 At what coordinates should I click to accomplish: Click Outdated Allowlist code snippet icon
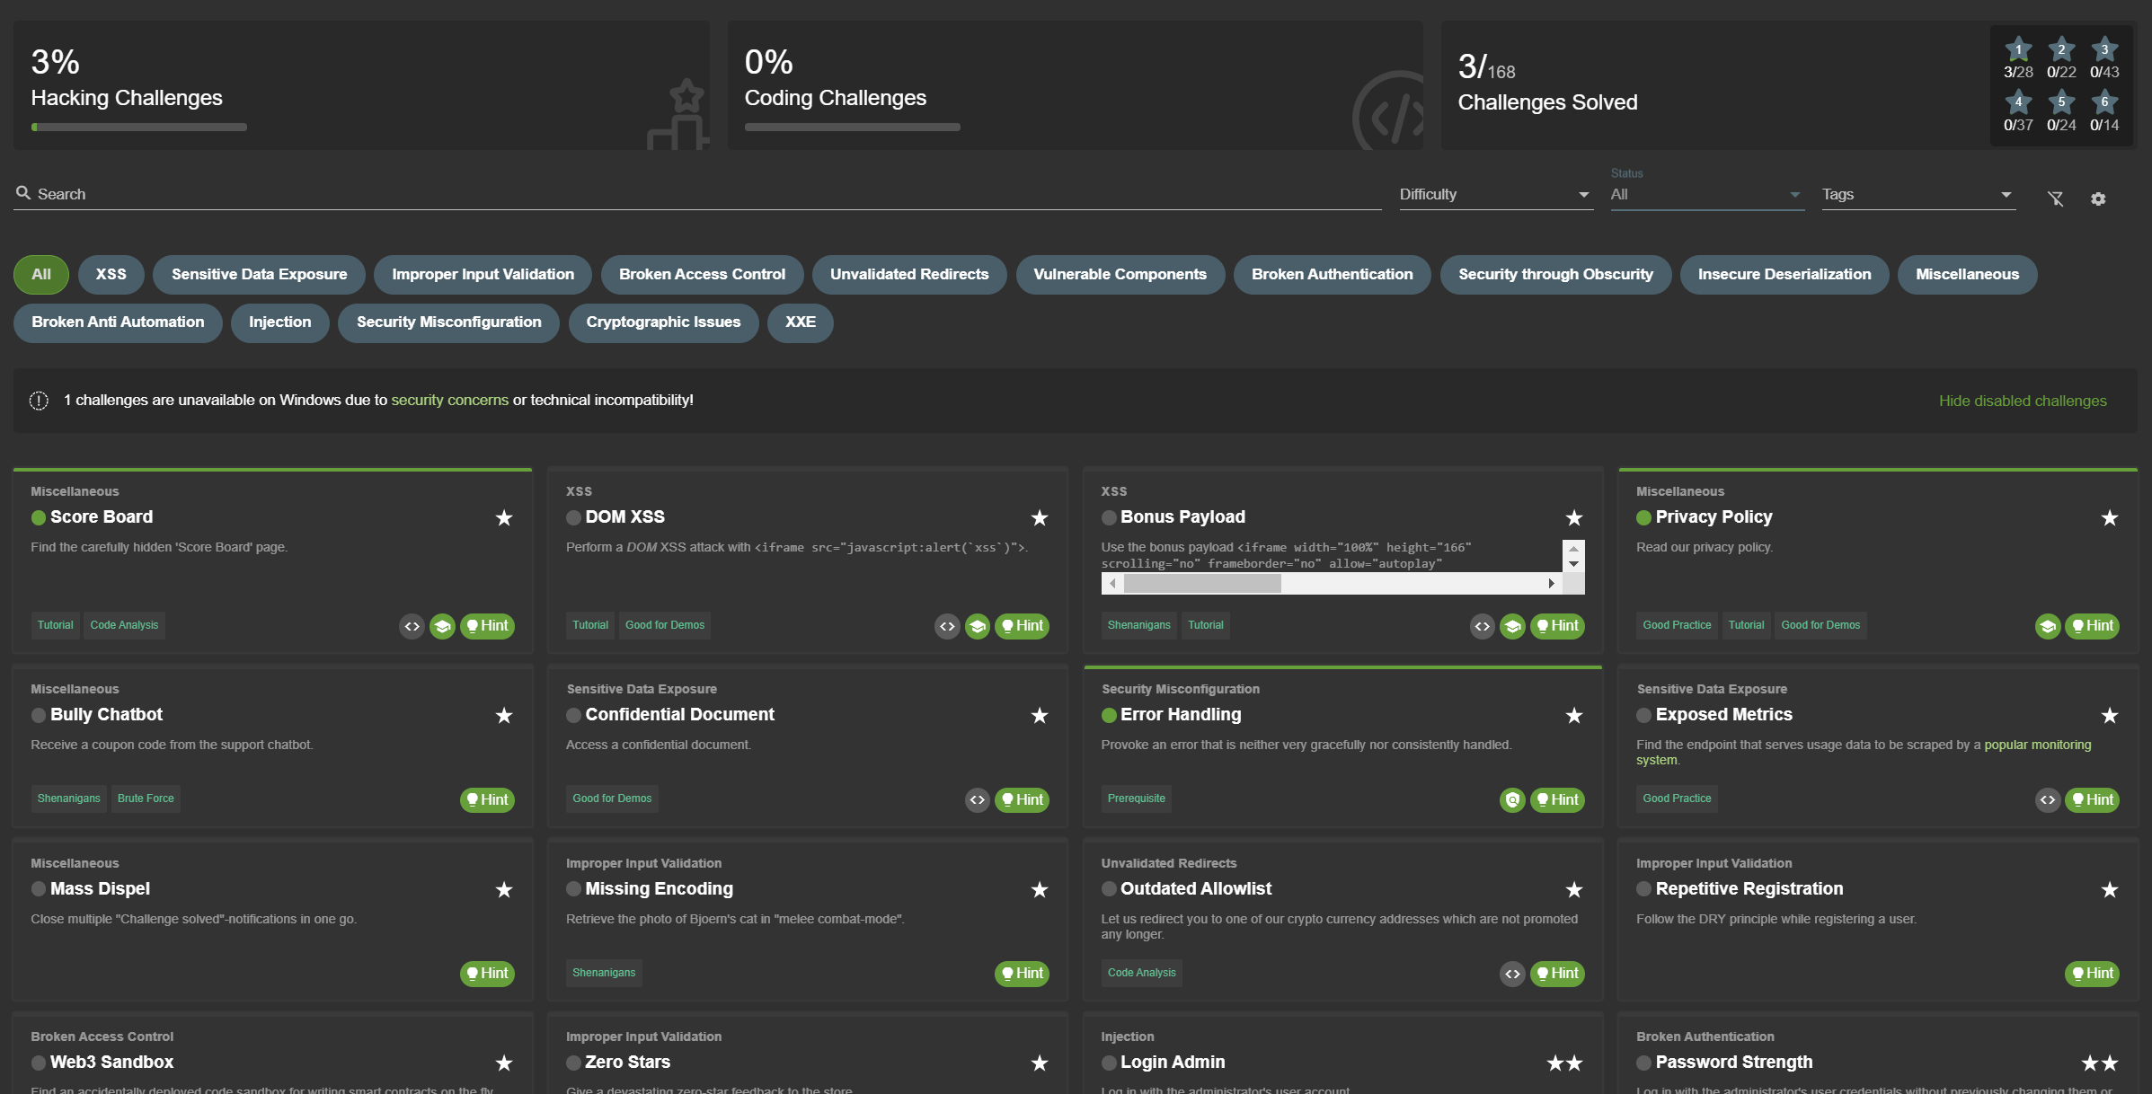pos(1512,974)
